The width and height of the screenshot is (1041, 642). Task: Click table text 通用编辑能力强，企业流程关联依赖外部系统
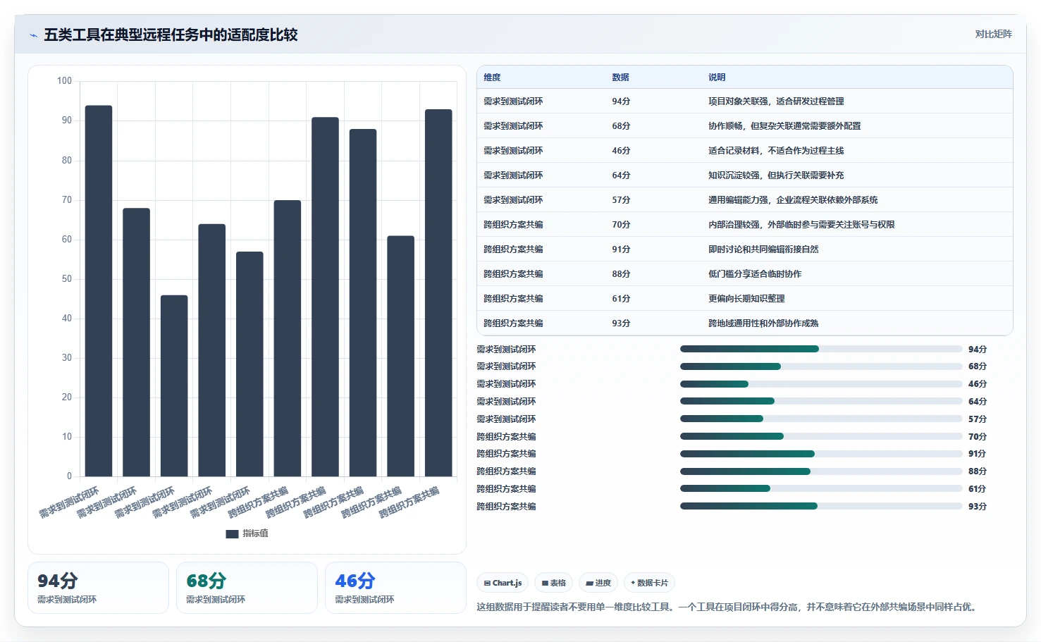tap(793, 200)
